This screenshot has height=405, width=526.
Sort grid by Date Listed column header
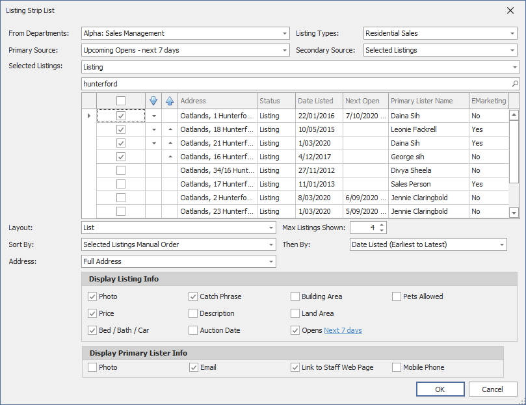315,101
